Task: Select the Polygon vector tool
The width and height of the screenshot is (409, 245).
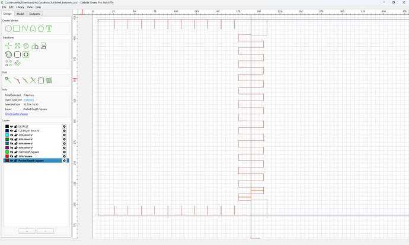Action: point(41,28)
